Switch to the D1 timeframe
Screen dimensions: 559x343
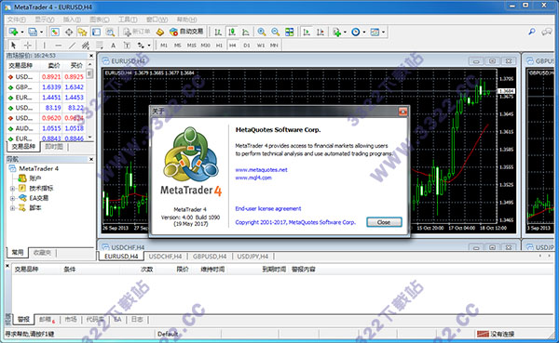[247, 46]
